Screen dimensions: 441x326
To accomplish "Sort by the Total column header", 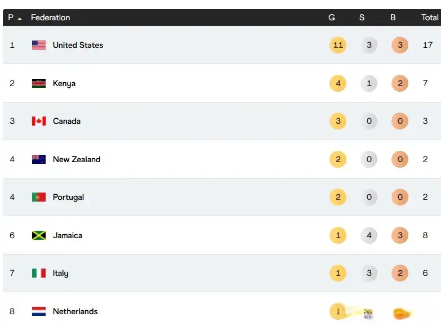I will tap(430, 17).
